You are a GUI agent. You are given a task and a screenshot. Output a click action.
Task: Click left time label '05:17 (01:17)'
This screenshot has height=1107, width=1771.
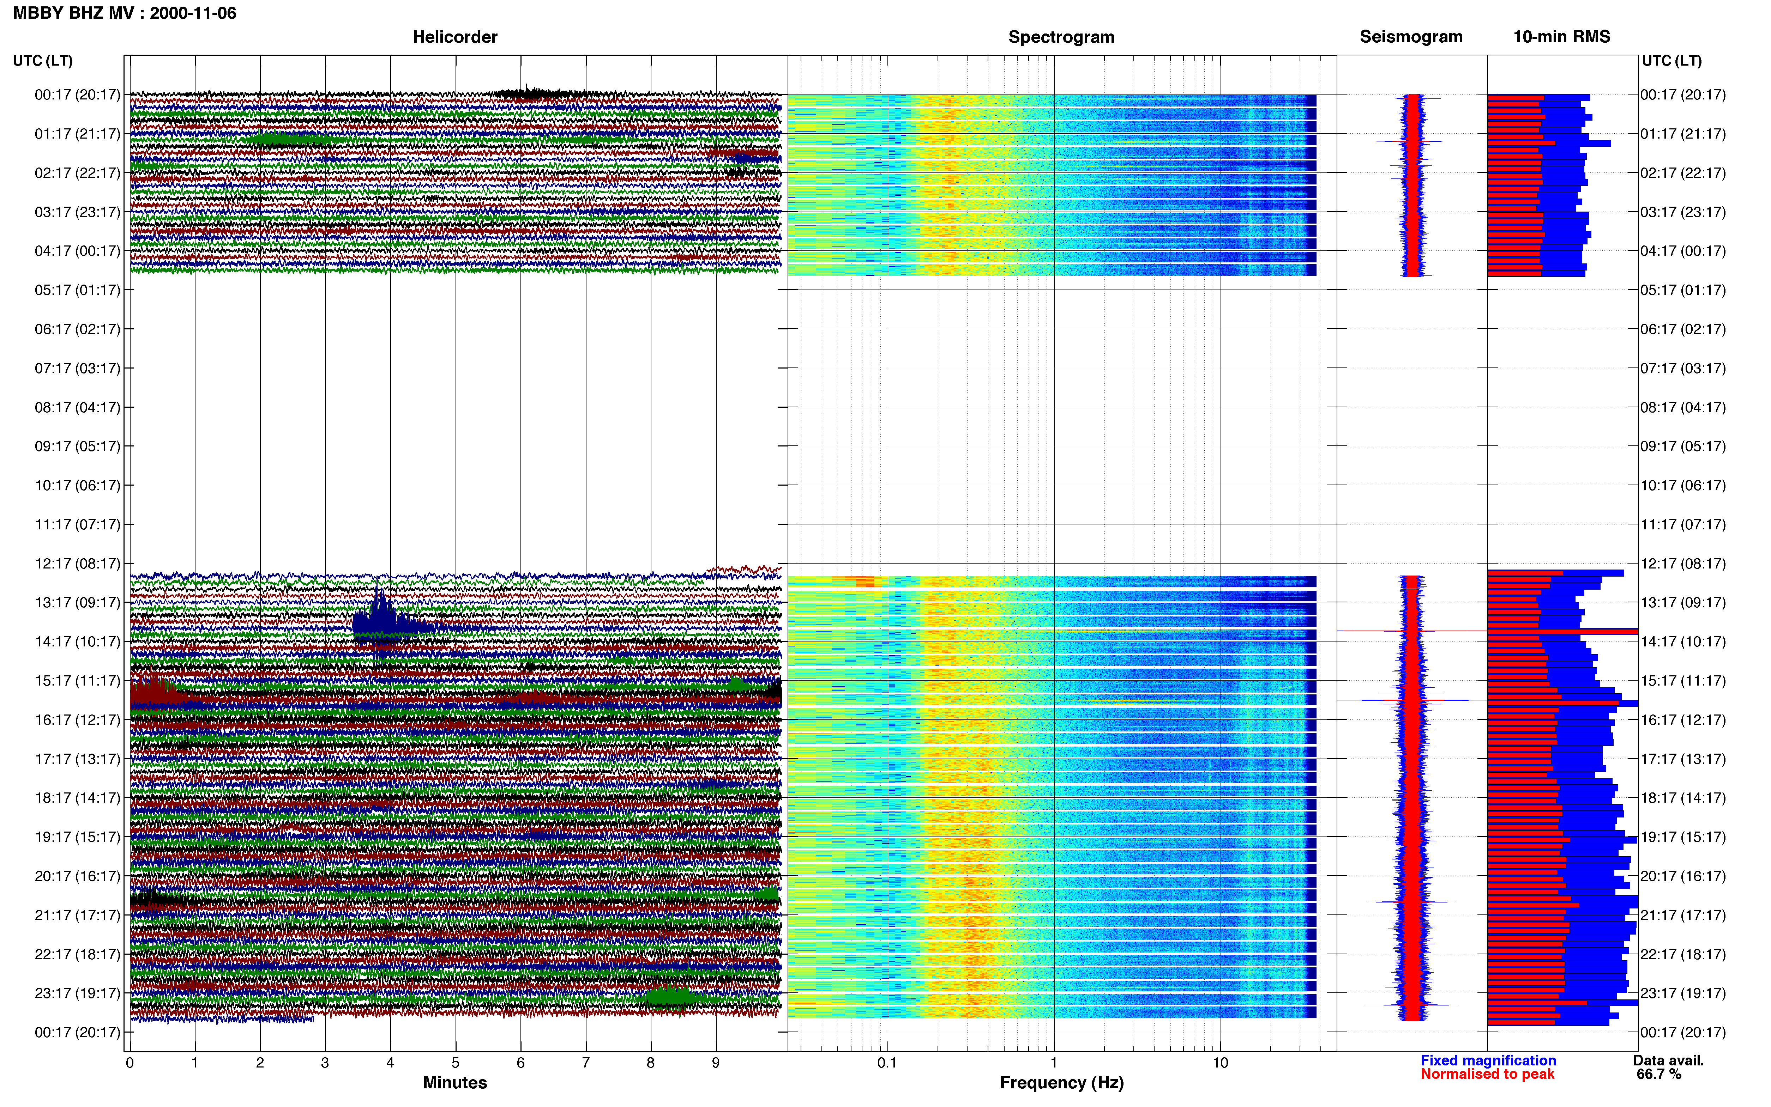[x=78, y=290]
